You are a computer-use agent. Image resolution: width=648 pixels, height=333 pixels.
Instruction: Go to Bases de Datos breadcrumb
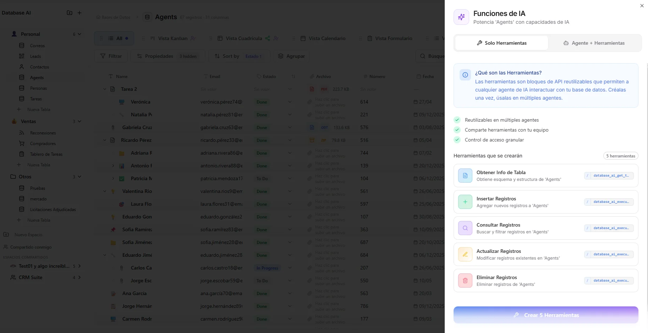[113, 17]
